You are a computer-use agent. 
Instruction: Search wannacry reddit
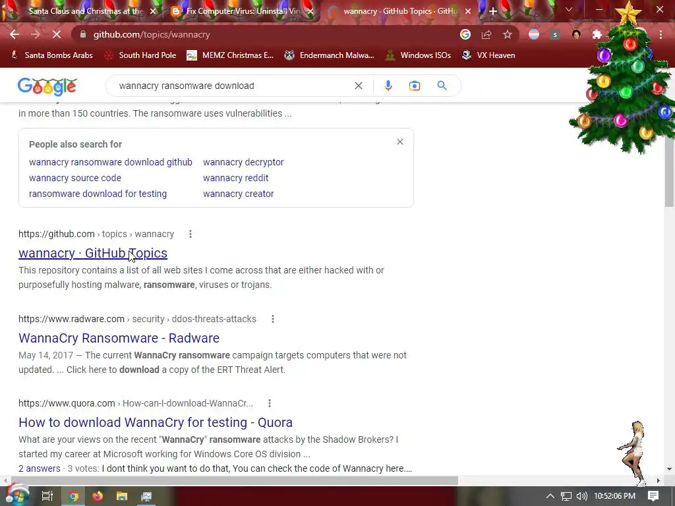click(x=235, y=178)
